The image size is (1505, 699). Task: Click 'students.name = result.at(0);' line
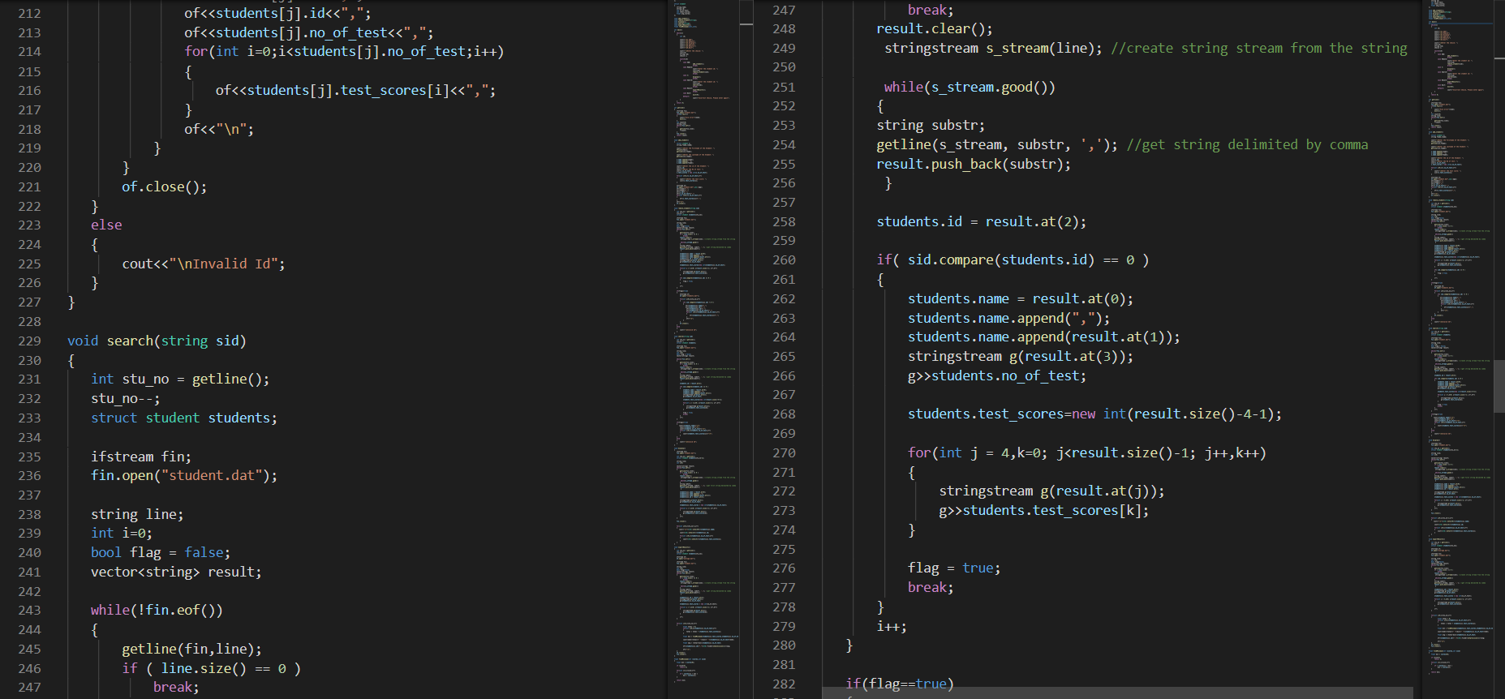(1021, 298)
